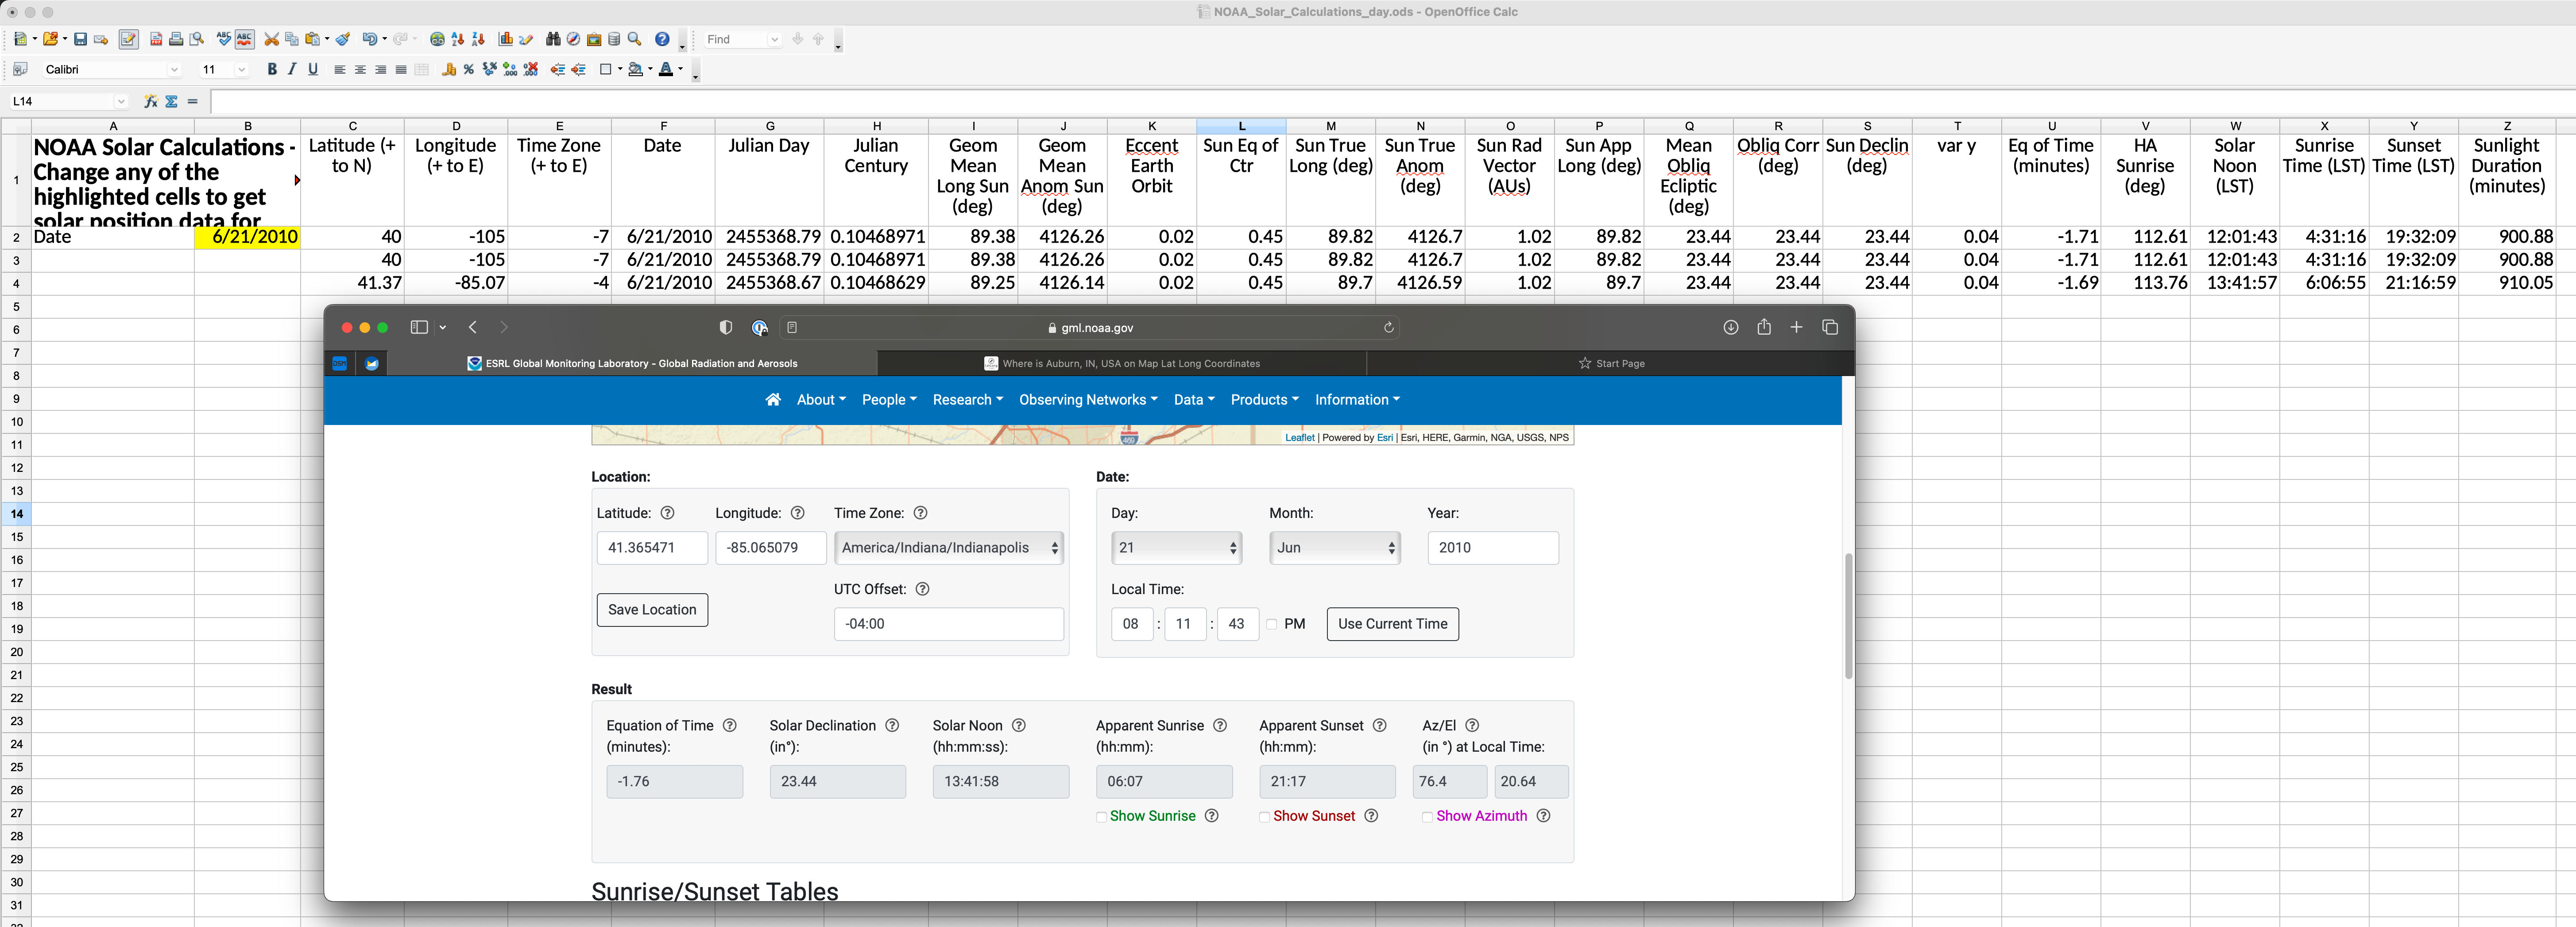The height and width of the screenshot is (927, 2576).
Task: Click the Show Sunrise help question mark
Action: (x=1211, y=816)
